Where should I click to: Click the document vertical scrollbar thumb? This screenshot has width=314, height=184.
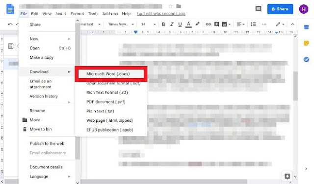pyautogui.click(x=295, y=86)
